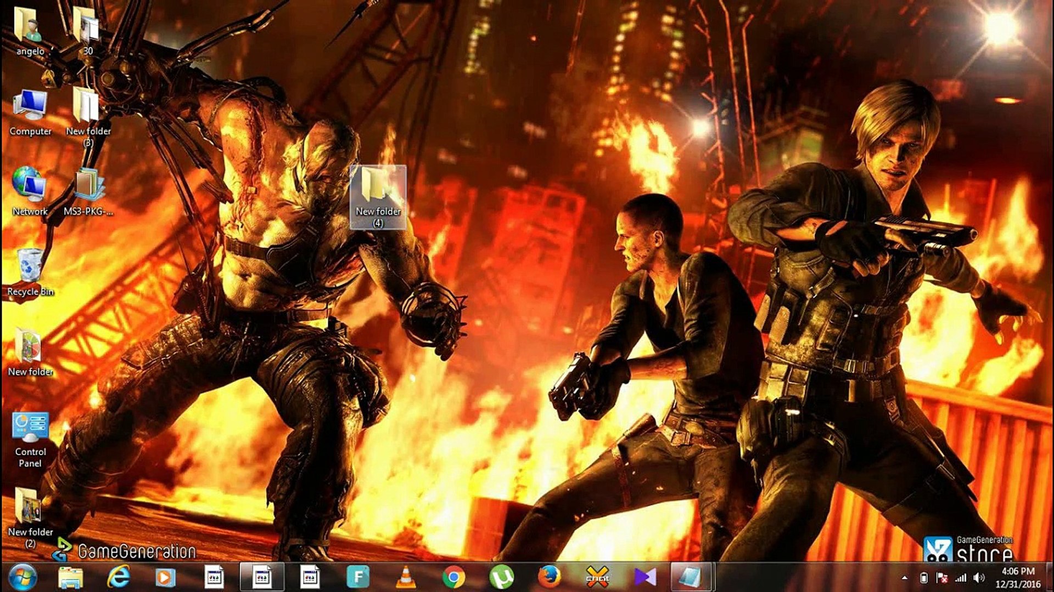
Task: Launch Firefox from the taskbar
Action: pos(549,577)
